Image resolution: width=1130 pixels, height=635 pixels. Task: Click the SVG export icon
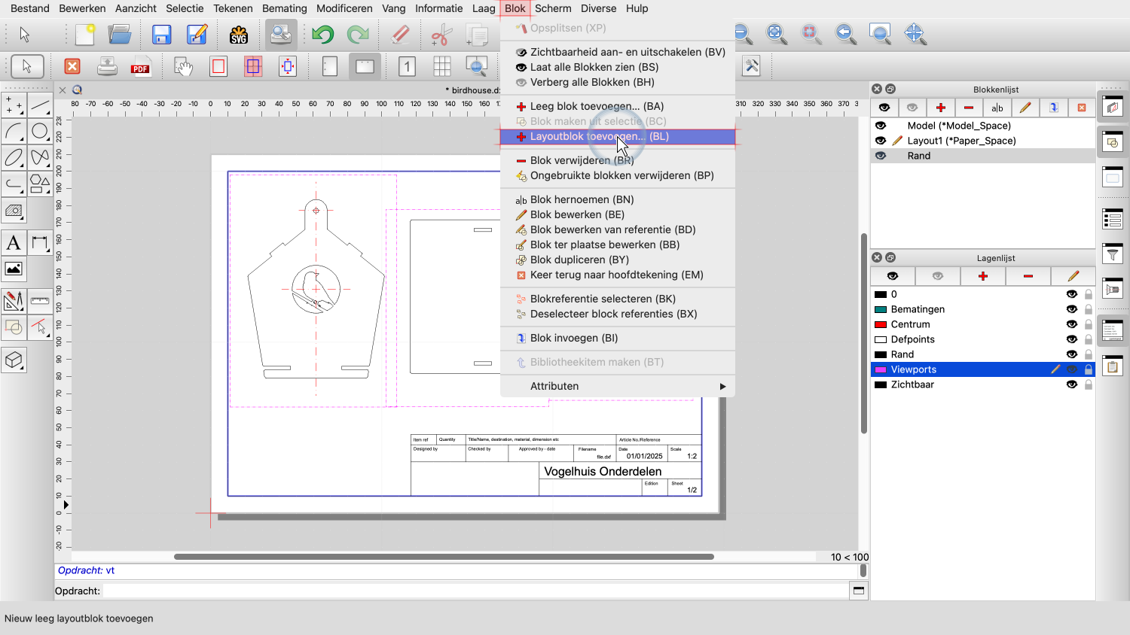click(x=239, y=35)
